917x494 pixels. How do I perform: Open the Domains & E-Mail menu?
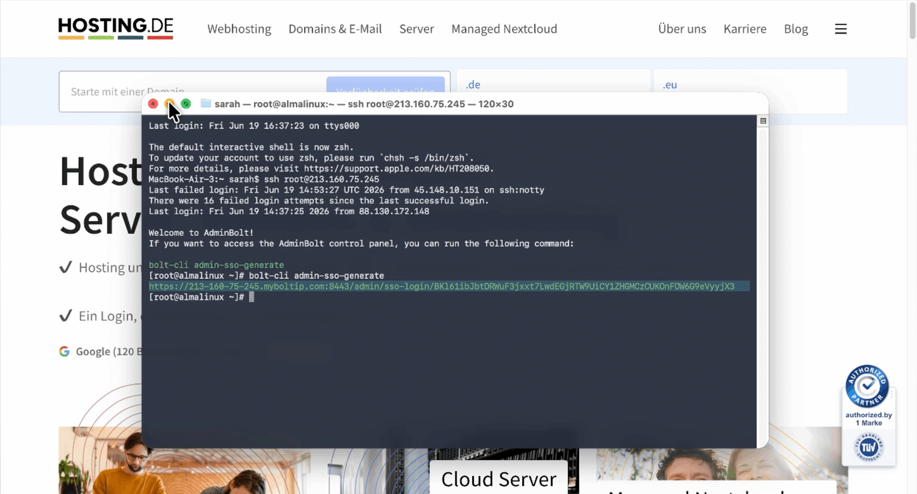click(335, 29)
